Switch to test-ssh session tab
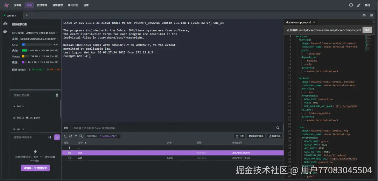Screen dimensions: 378x181 point(12,15)
